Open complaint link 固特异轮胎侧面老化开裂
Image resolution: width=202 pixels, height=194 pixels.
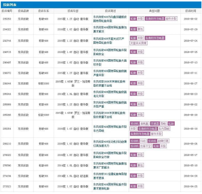(110, 94)
